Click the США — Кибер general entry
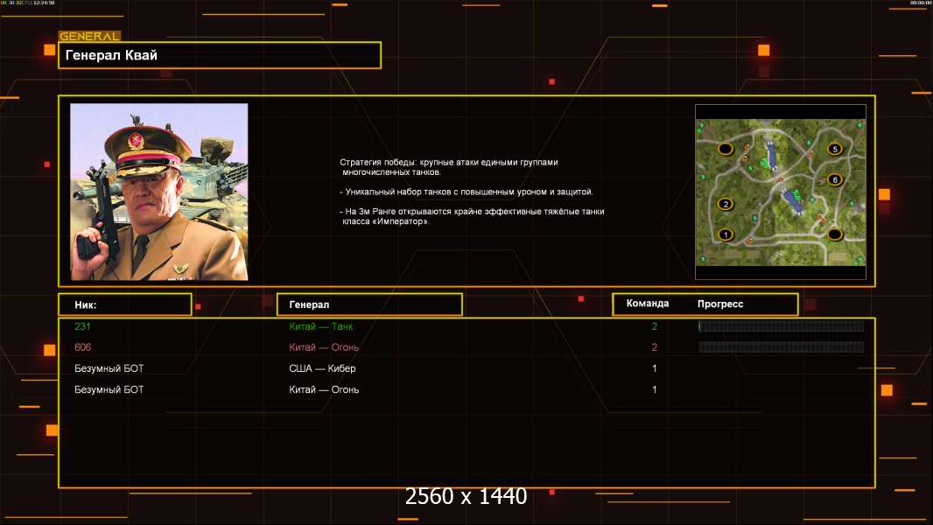The image size is (933, 525). tap(322, 368)
